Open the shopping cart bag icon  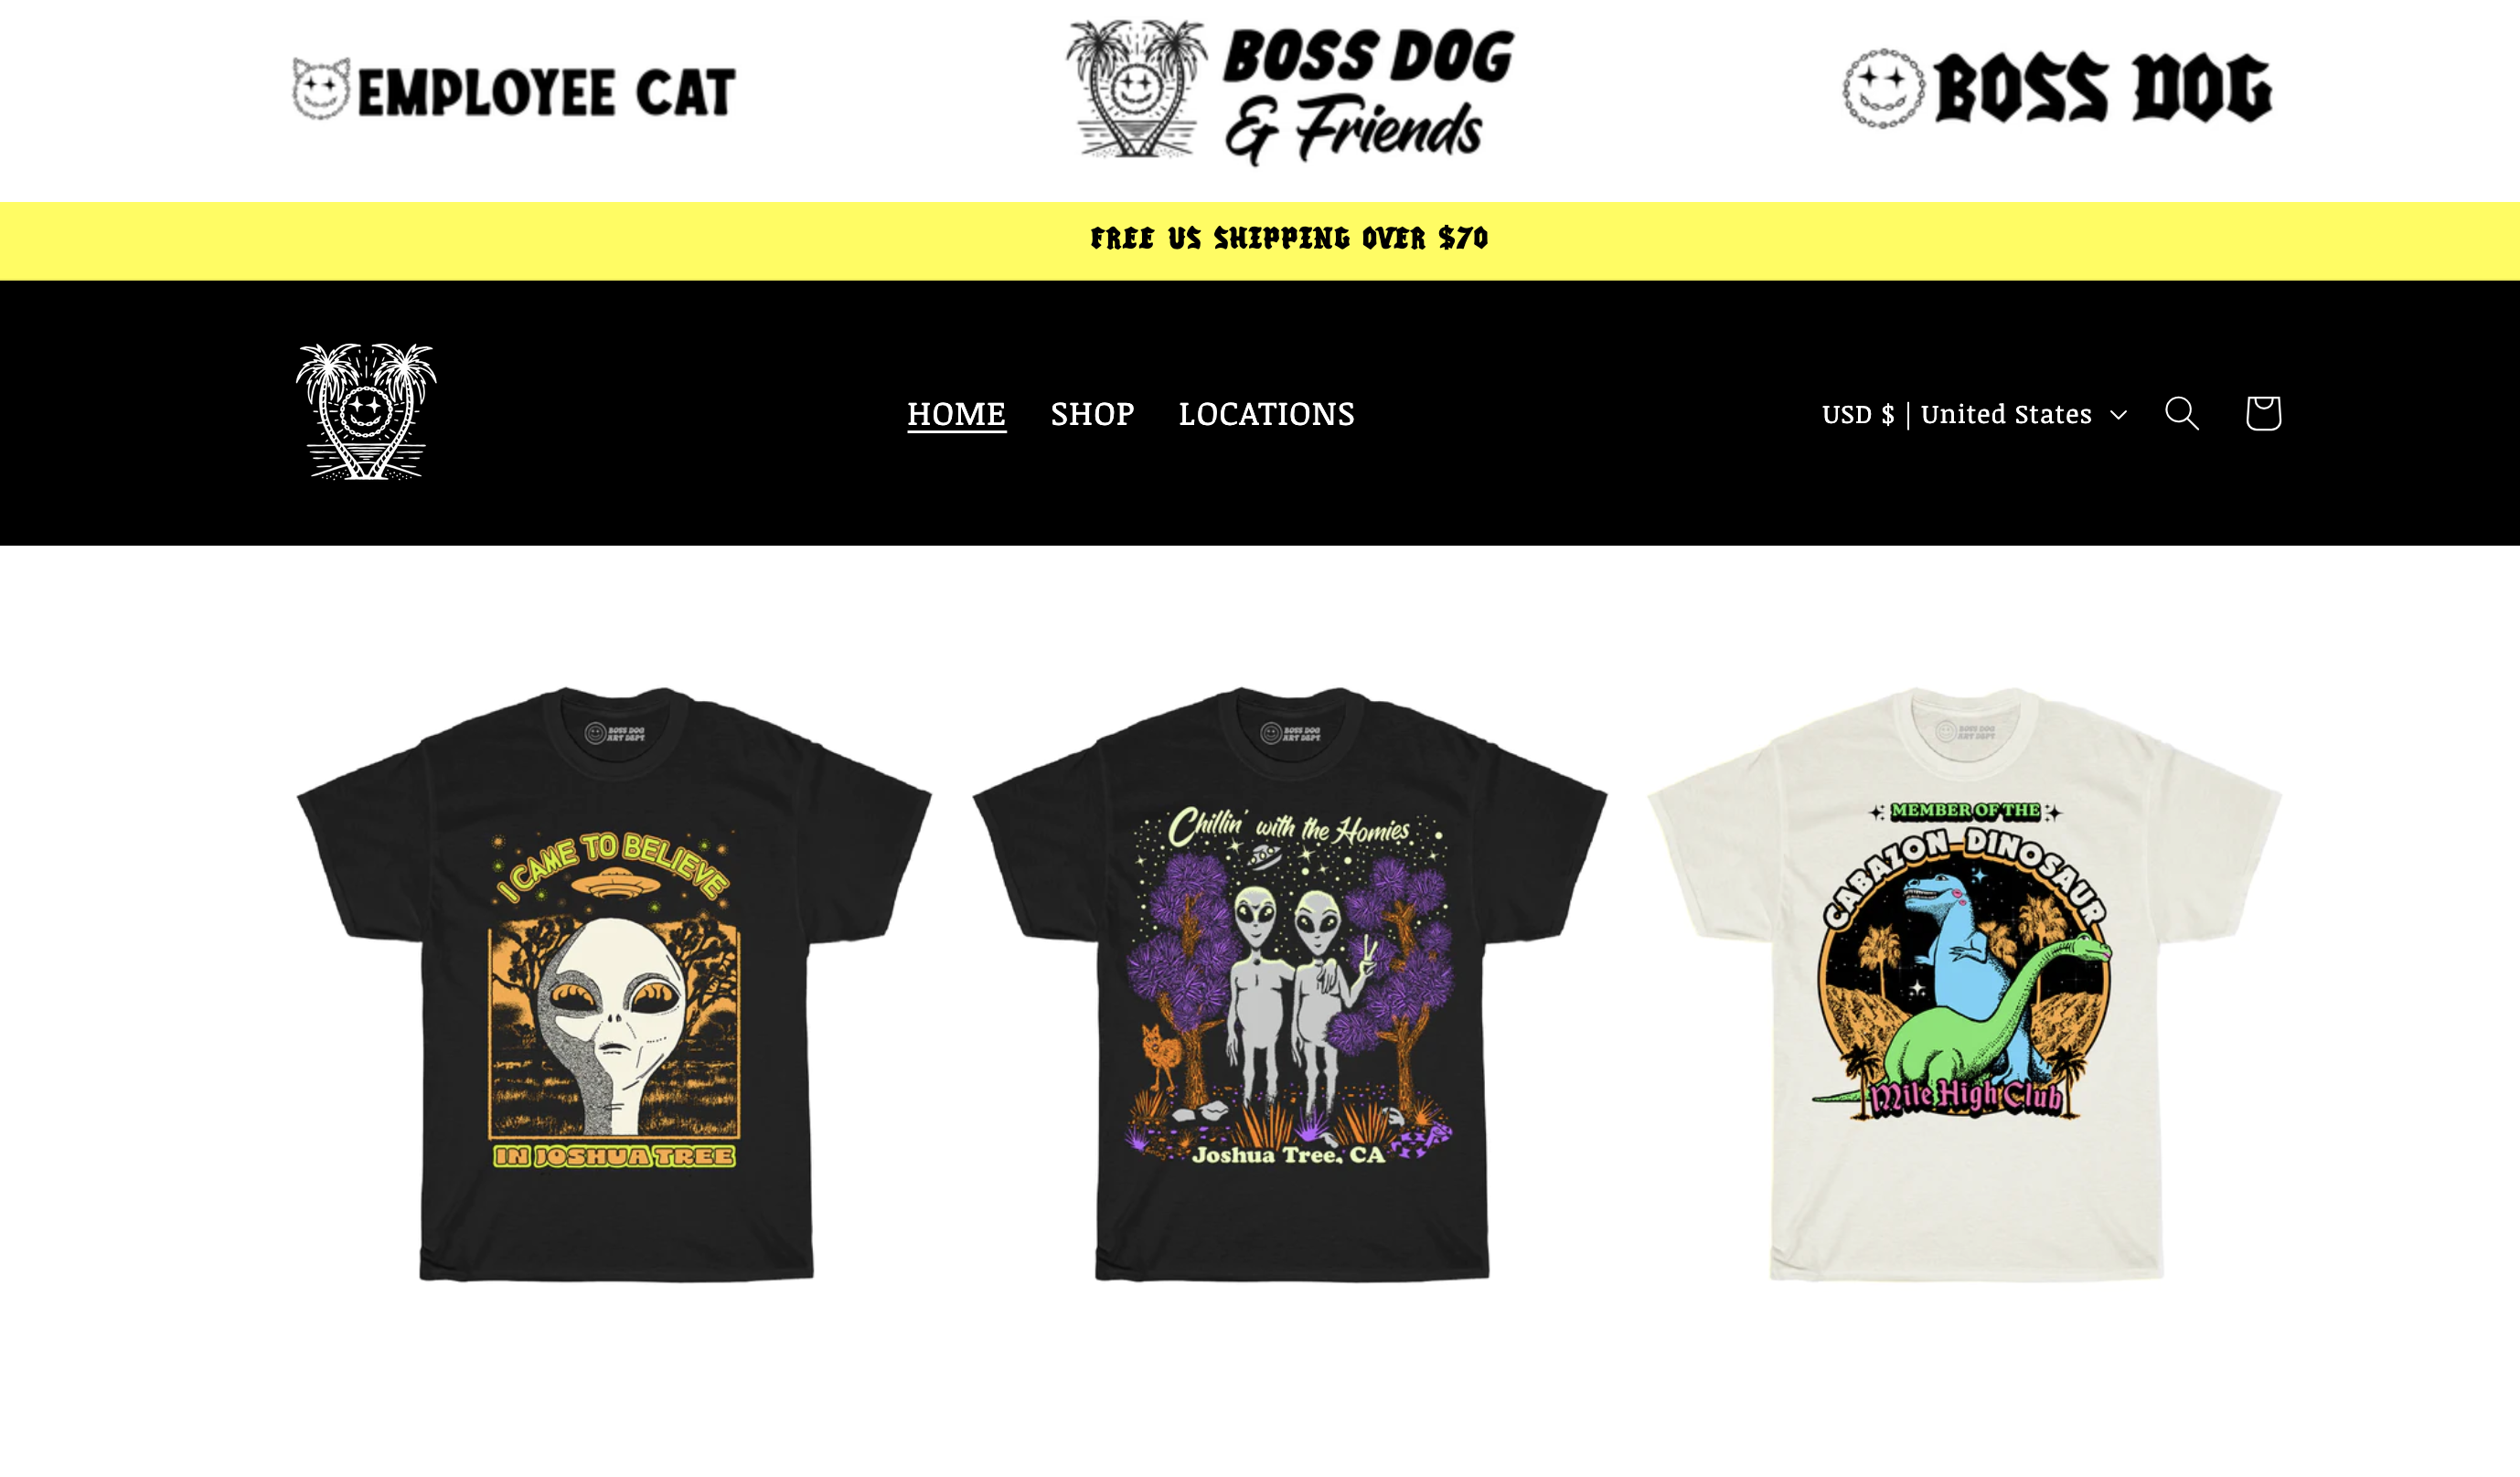point(2263,413)
